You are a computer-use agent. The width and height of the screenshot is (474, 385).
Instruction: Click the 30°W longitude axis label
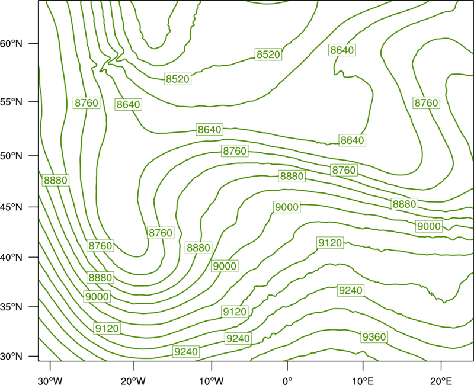pos(50,381)
